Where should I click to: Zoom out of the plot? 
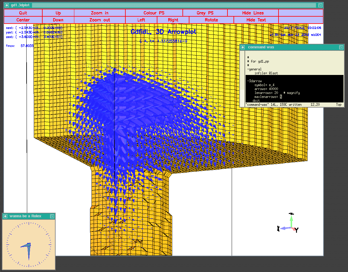pyautogui.click(x=100, y=20)
